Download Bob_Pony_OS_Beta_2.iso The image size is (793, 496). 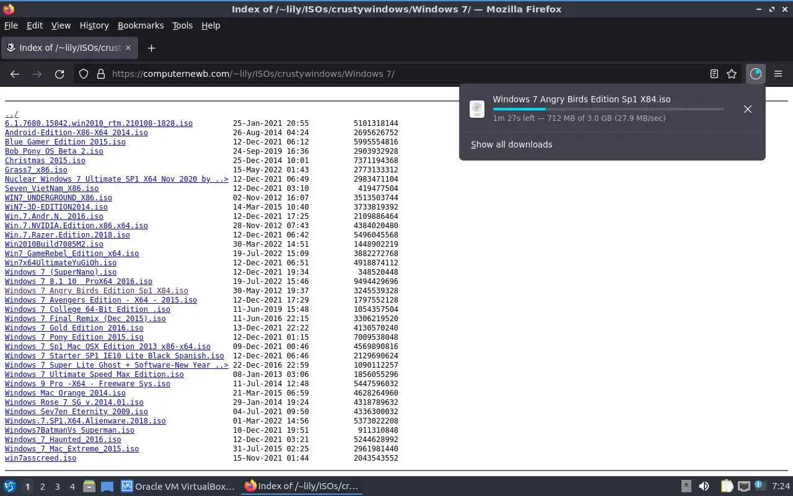(54, 151)
